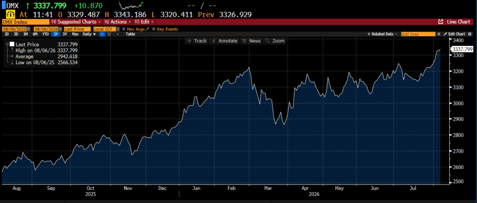
Task: Open the Actions dropdown menu
Action: (x=117, y=22)
